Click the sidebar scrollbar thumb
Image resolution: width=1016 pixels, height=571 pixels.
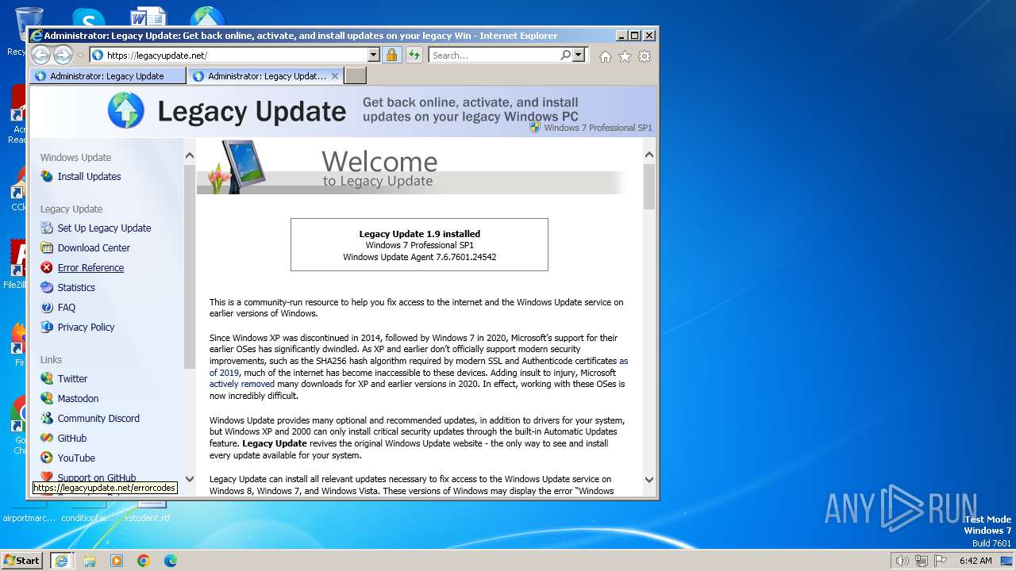point(189,266)
